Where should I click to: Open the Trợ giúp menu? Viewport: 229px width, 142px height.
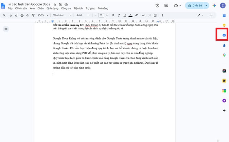click(x=90, y=8)
